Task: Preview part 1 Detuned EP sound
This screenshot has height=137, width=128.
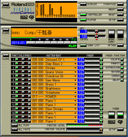Action: 29,60
